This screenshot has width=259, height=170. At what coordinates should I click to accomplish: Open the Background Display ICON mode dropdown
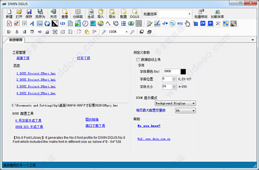(175, 103)
